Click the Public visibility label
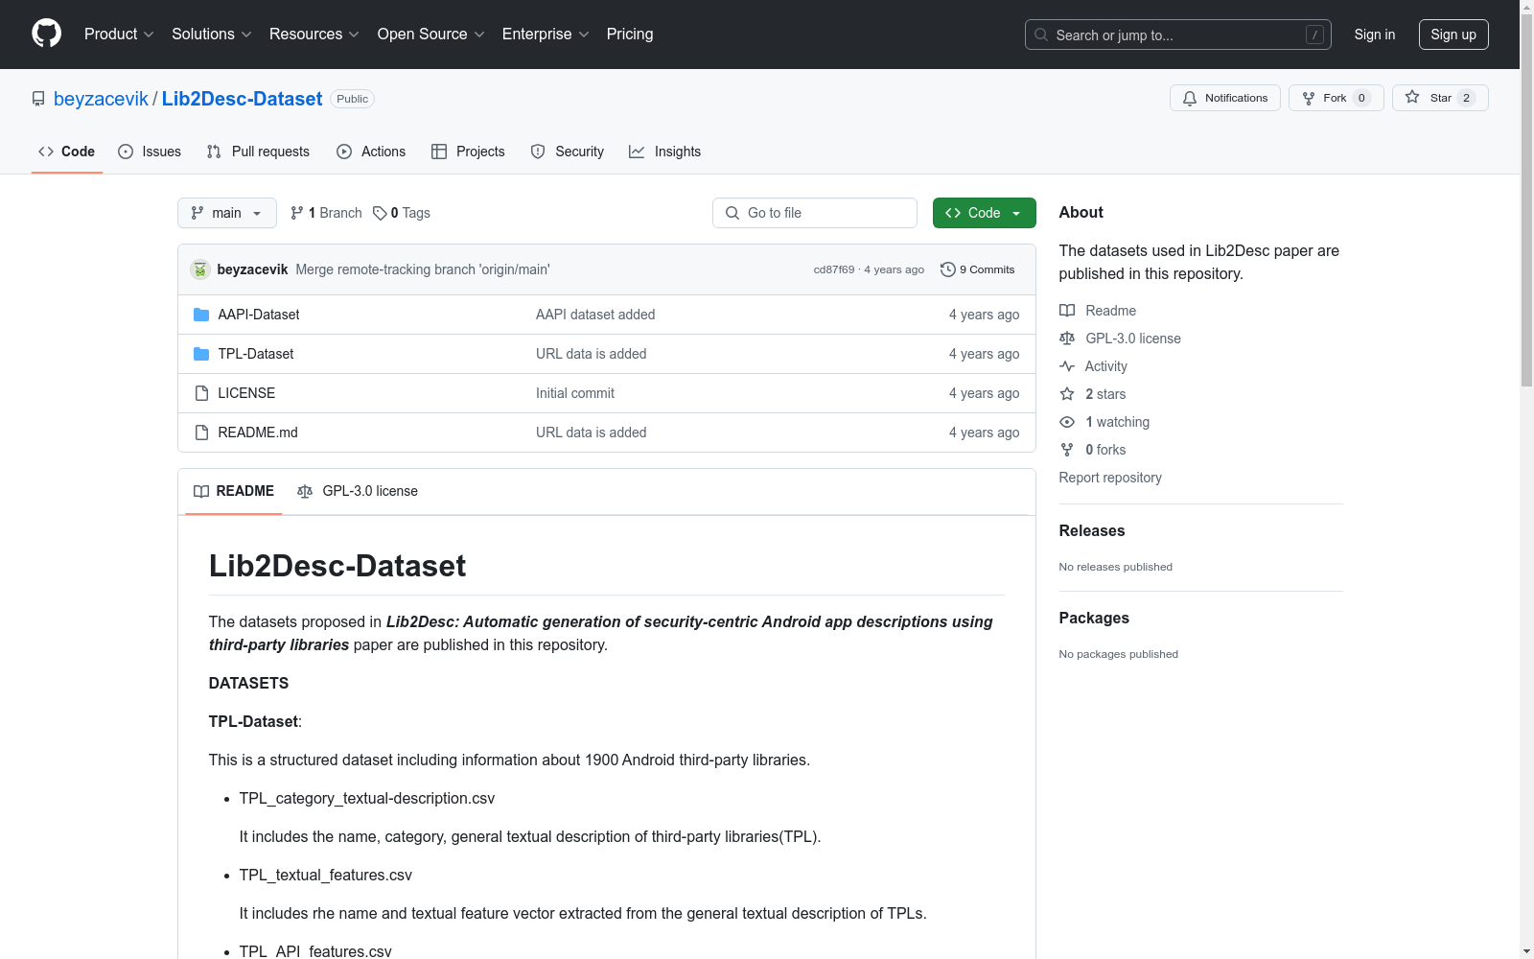 352,99
